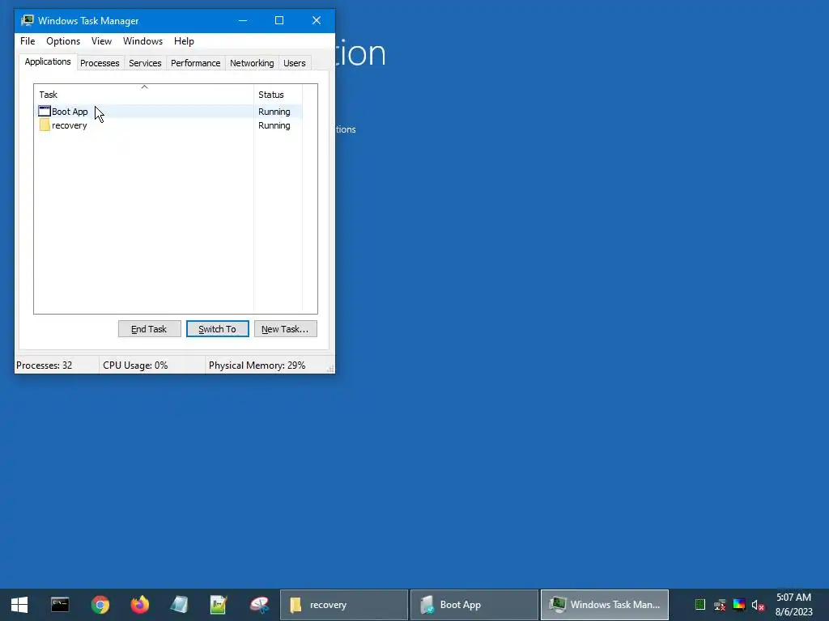
Task: Switch to the Networking tab
Action: pos(252,63)
